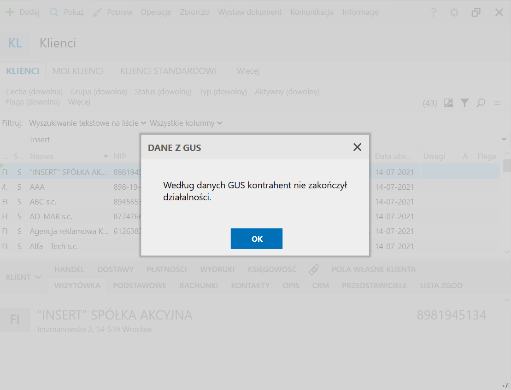Screen dimensions: 511x390
Task: Click the search magnifier icon by count
Action: click(x=481, y=103)
